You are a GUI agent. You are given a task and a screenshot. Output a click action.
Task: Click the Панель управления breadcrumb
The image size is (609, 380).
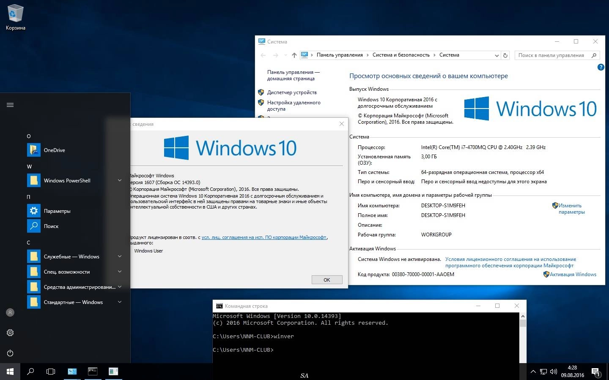coord(340,55)
